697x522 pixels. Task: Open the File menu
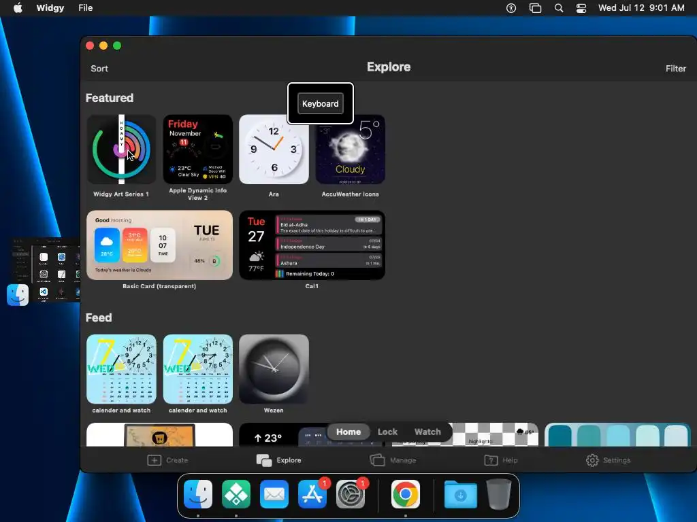[x=85, y=8]
